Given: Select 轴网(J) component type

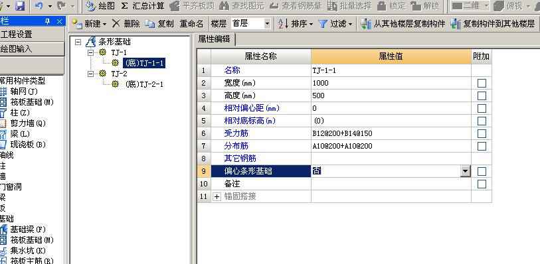Looking at the screenshot, I should coord(19,92).
